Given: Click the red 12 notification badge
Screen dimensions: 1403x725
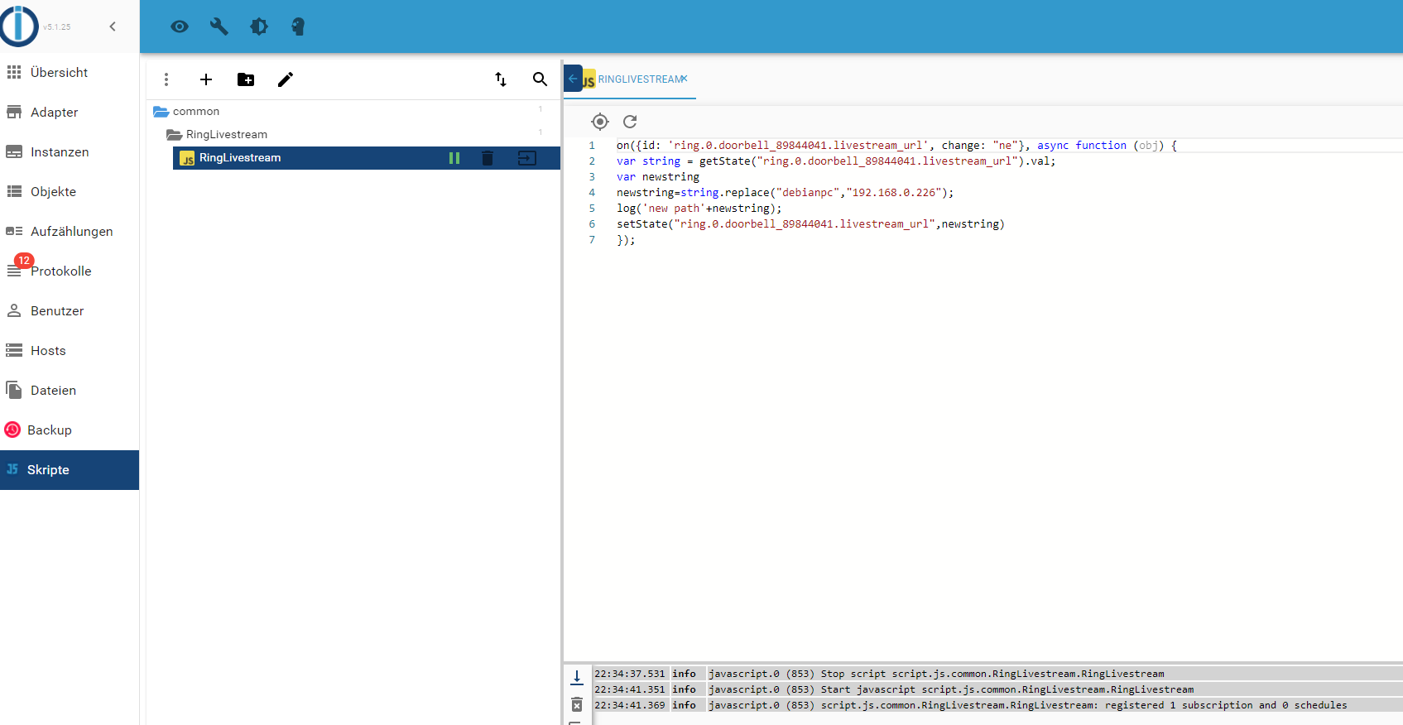Looking at the screenshot, I should [24, 261].
